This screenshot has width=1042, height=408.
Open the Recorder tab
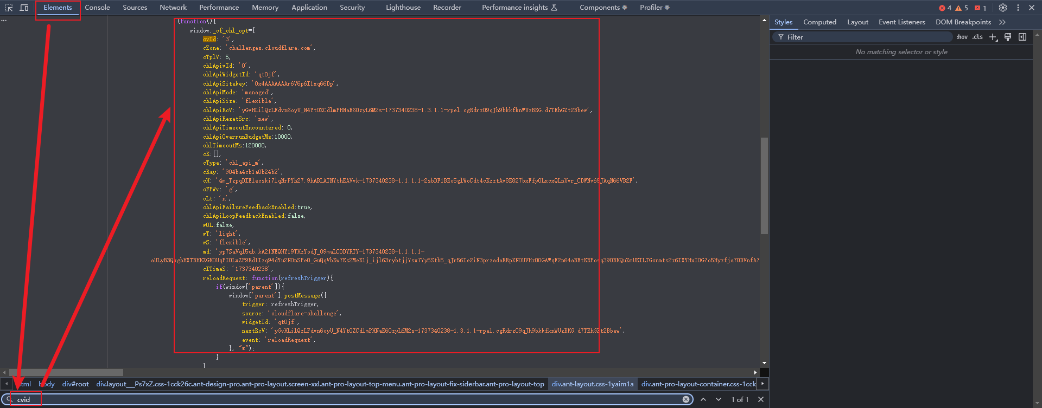(x=447, y=8)
